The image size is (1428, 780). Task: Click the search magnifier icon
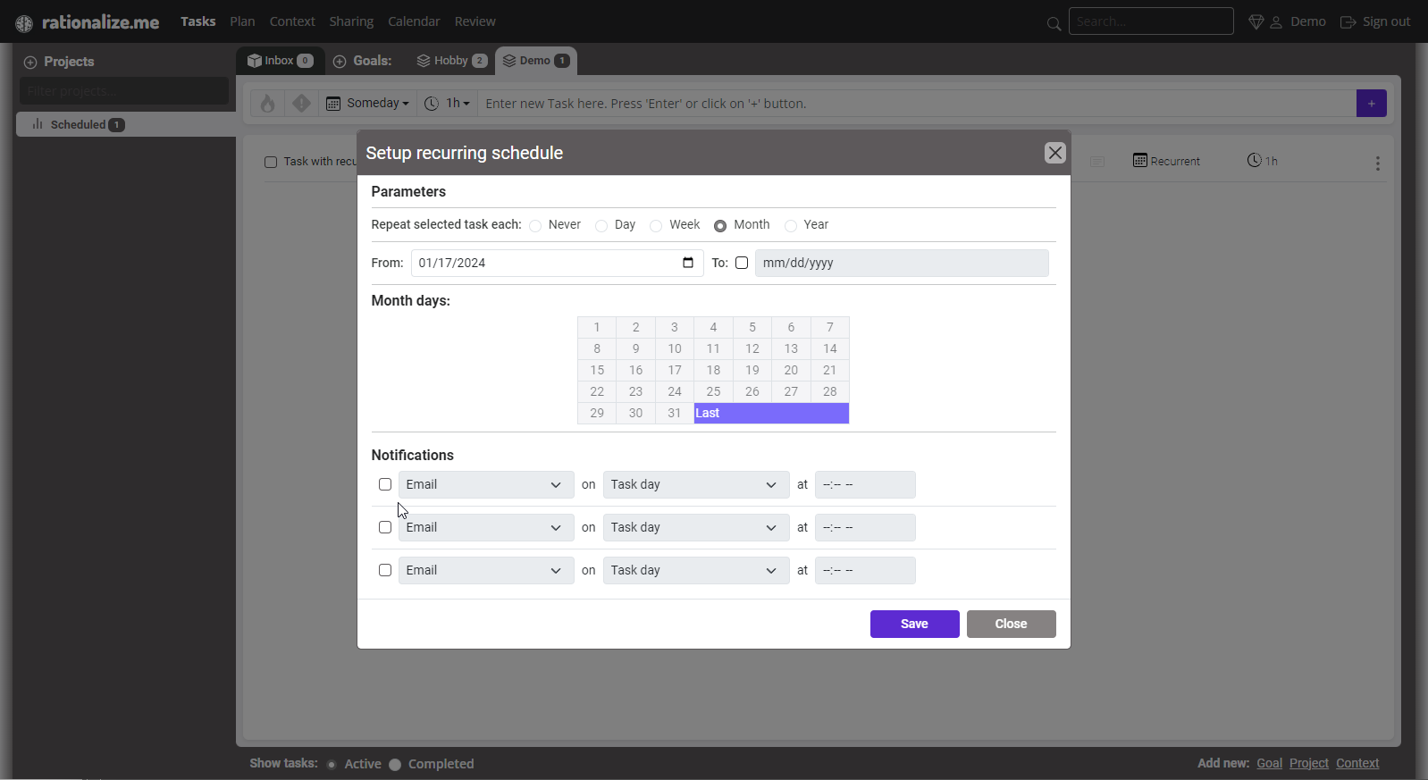tap(1054, 23)
